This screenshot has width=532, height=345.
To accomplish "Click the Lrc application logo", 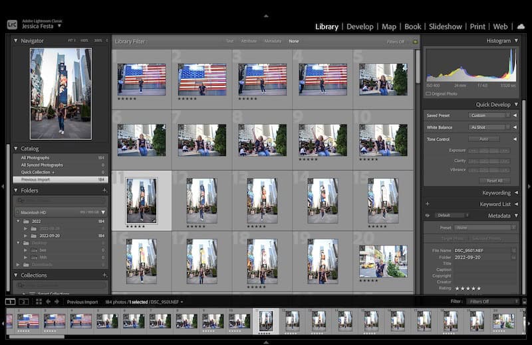I will click(12, 25).
